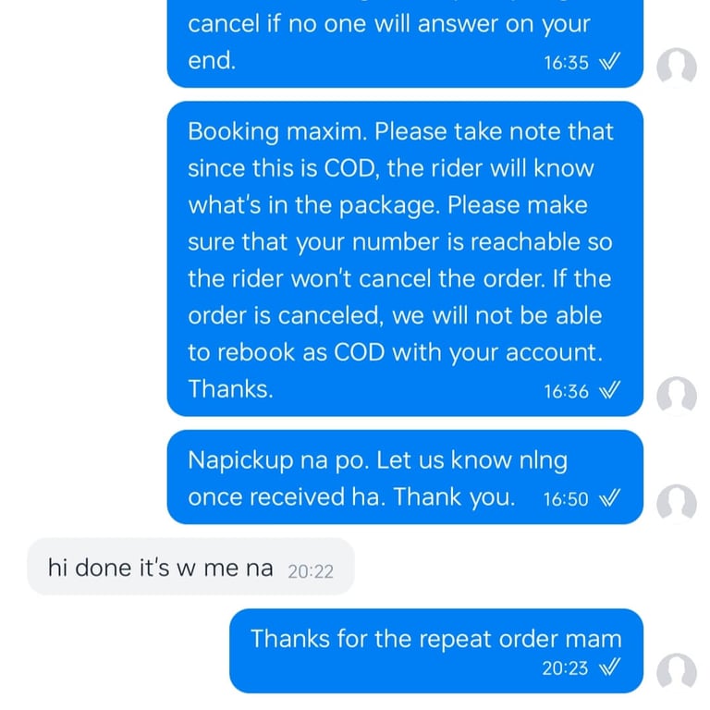Click the 20:23 timestamp
Viewport: 710px width, 710px height.
point(564,667)
